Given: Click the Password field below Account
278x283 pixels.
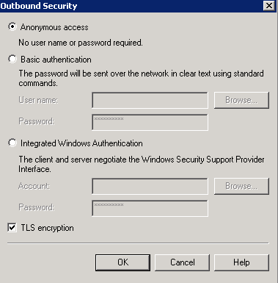Looking at the screenshot, I should pos(150,208).
